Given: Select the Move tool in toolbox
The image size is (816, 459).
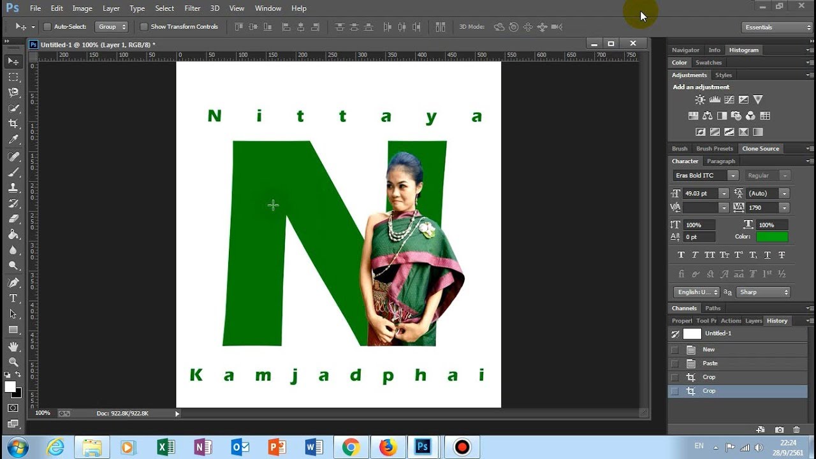Looking at the screenshot, I should click(x=13, y=61).
